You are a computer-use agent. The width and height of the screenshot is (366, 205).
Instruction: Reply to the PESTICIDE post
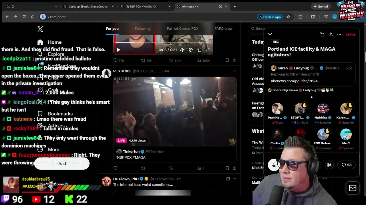click(x=116, y=168)
